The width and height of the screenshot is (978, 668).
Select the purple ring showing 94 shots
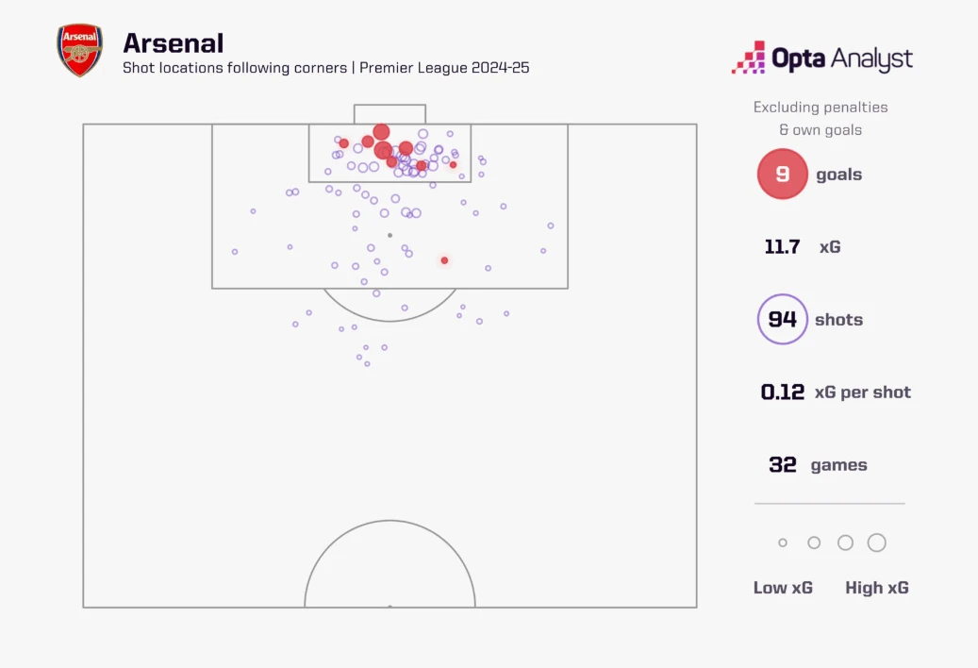[x=782, y=320]
